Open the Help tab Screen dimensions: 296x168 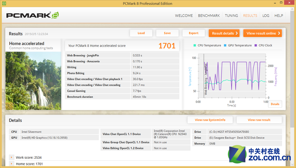278,16
